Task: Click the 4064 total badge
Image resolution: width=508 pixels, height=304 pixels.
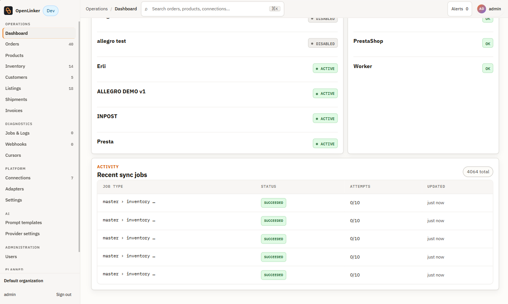Action: (478, 172)
